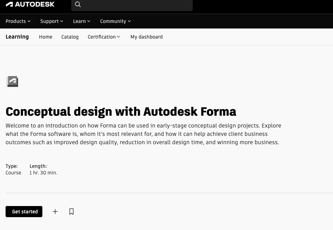333x230 pixels.
Task: Click the Autodesk logo
Action: tap(30, 4)
